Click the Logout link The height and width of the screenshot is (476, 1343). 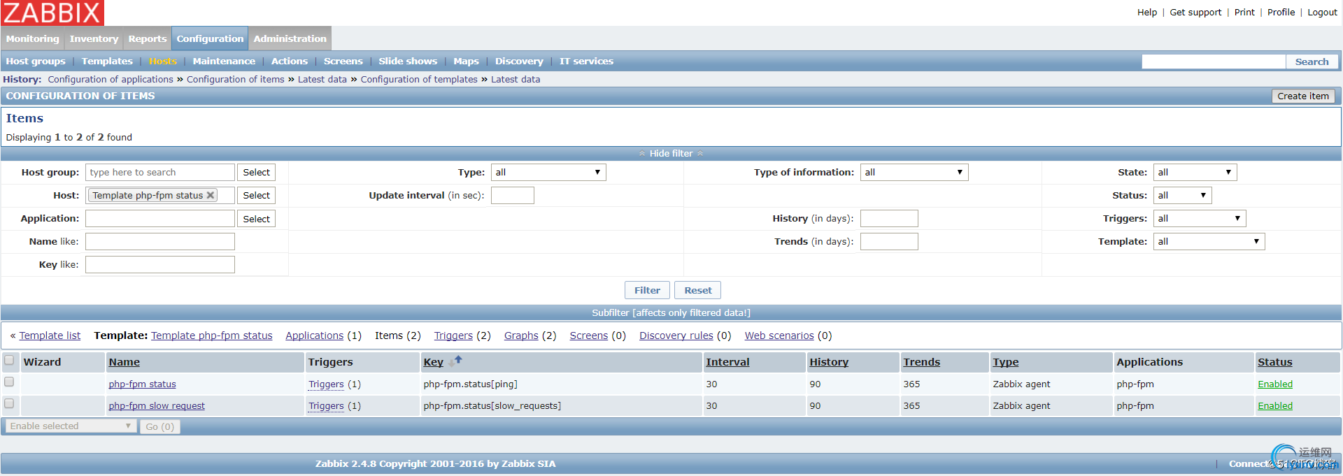tap(1322, 12)
